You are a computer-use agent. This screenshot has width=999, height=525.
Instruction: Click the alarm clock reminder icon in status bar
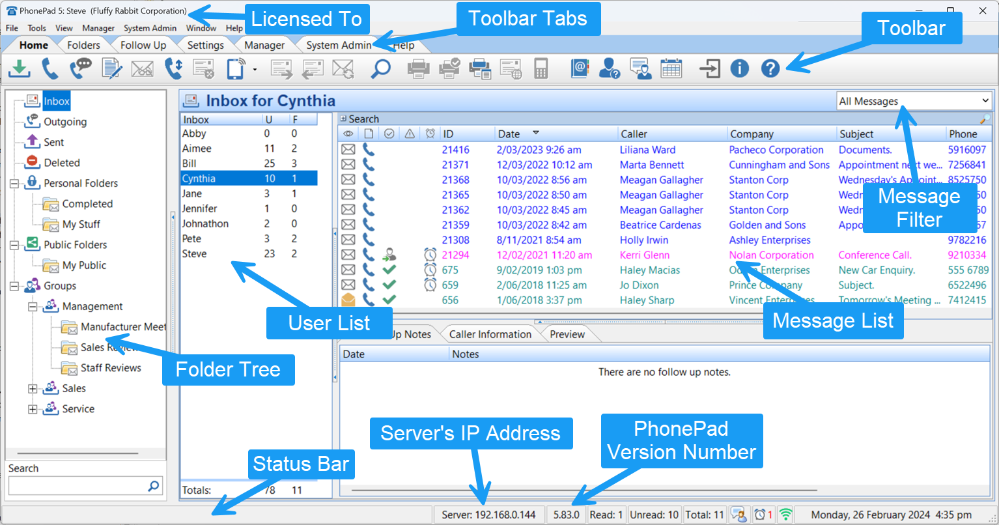coord(760,515)
